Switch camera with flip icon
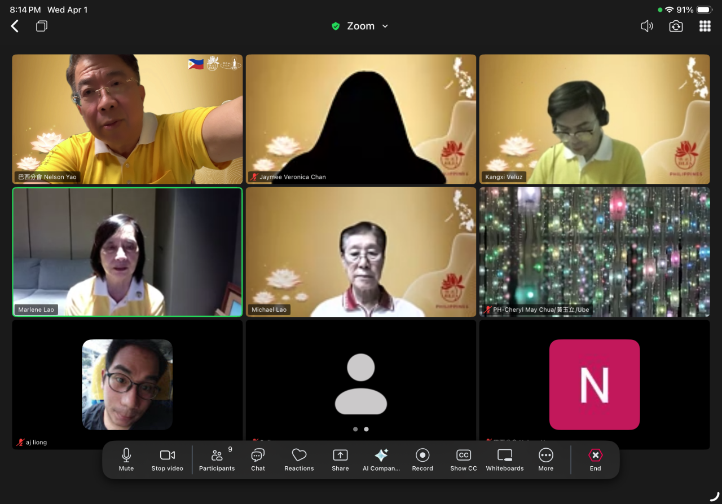The image size is (722, 504). [676, 26]
